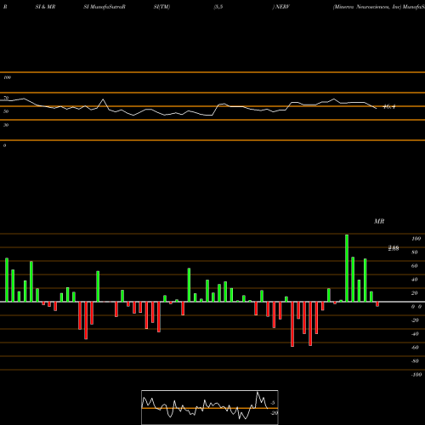Click the small thumbnail line chart at bottom
The width and height of the screenshot is (425, 425).
pos(210,407)
